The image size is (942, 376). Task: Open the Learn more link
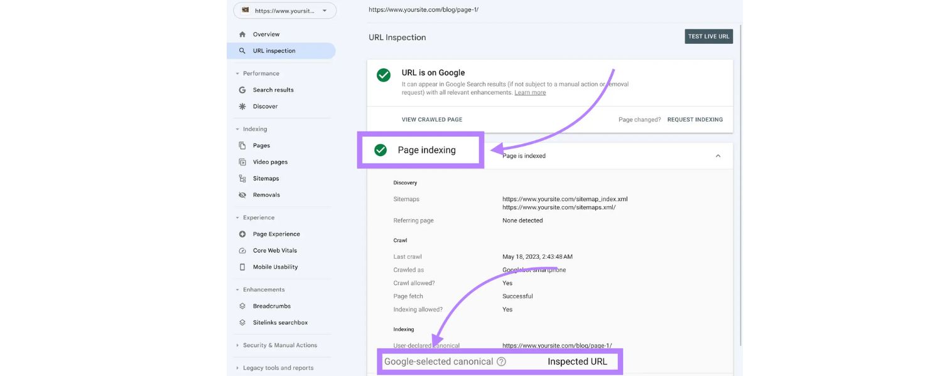[530, 92]
